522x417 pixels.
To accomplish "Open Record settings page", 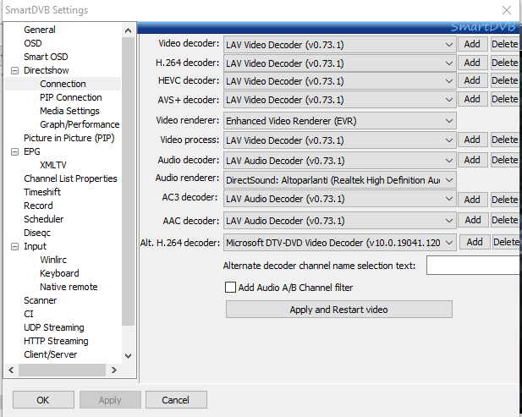I will pos(38,206).
